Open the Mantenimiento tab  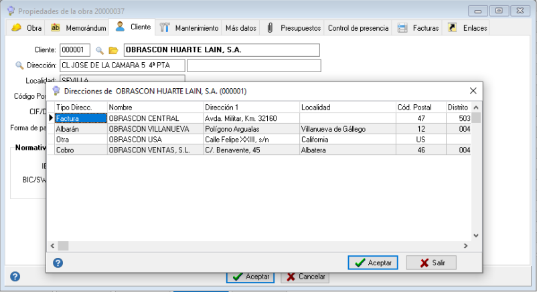tap(189, 28)
